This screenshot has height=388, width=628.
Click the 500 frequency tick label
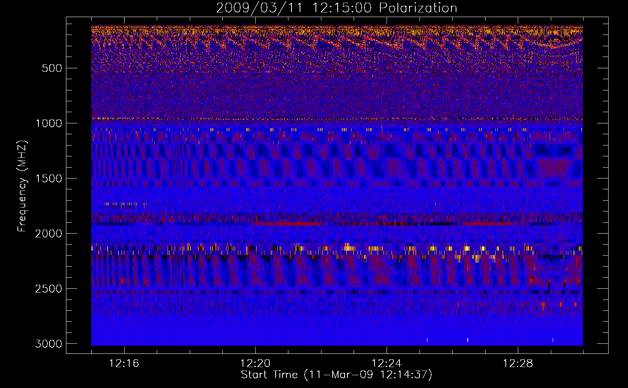pyautogui.click(x=52, y=68)
